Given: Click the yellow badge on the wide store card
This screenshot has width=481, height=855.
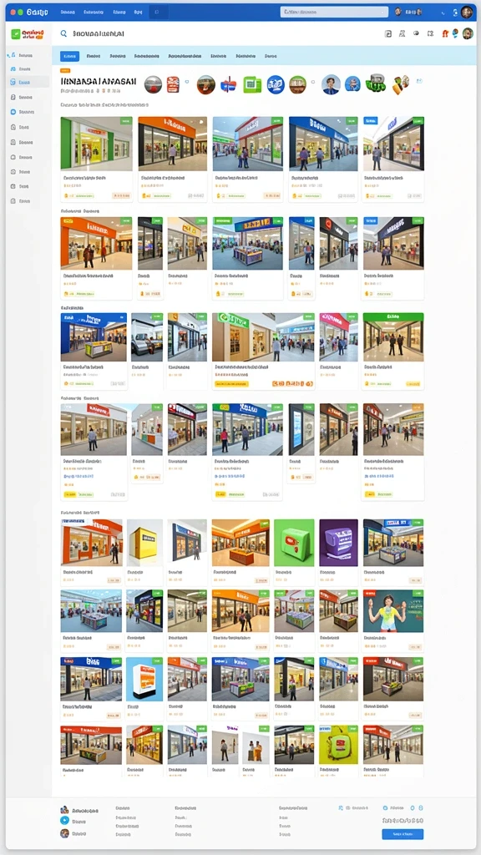Looking at the screenshot, I should tap(230, 384).
